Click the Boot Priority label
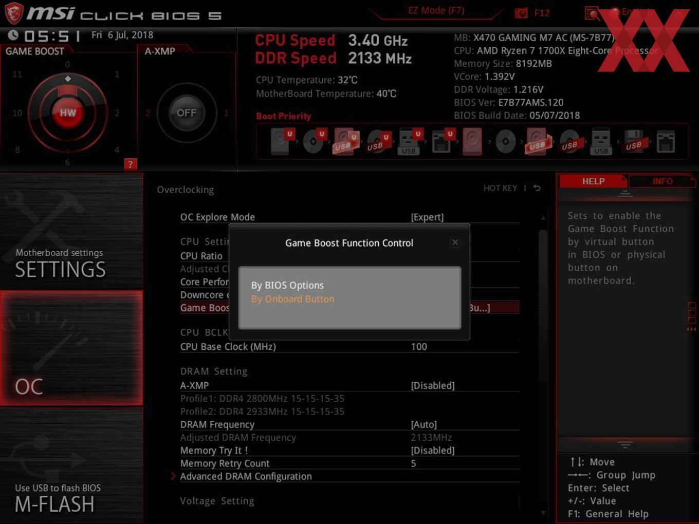 pos(283,116)
